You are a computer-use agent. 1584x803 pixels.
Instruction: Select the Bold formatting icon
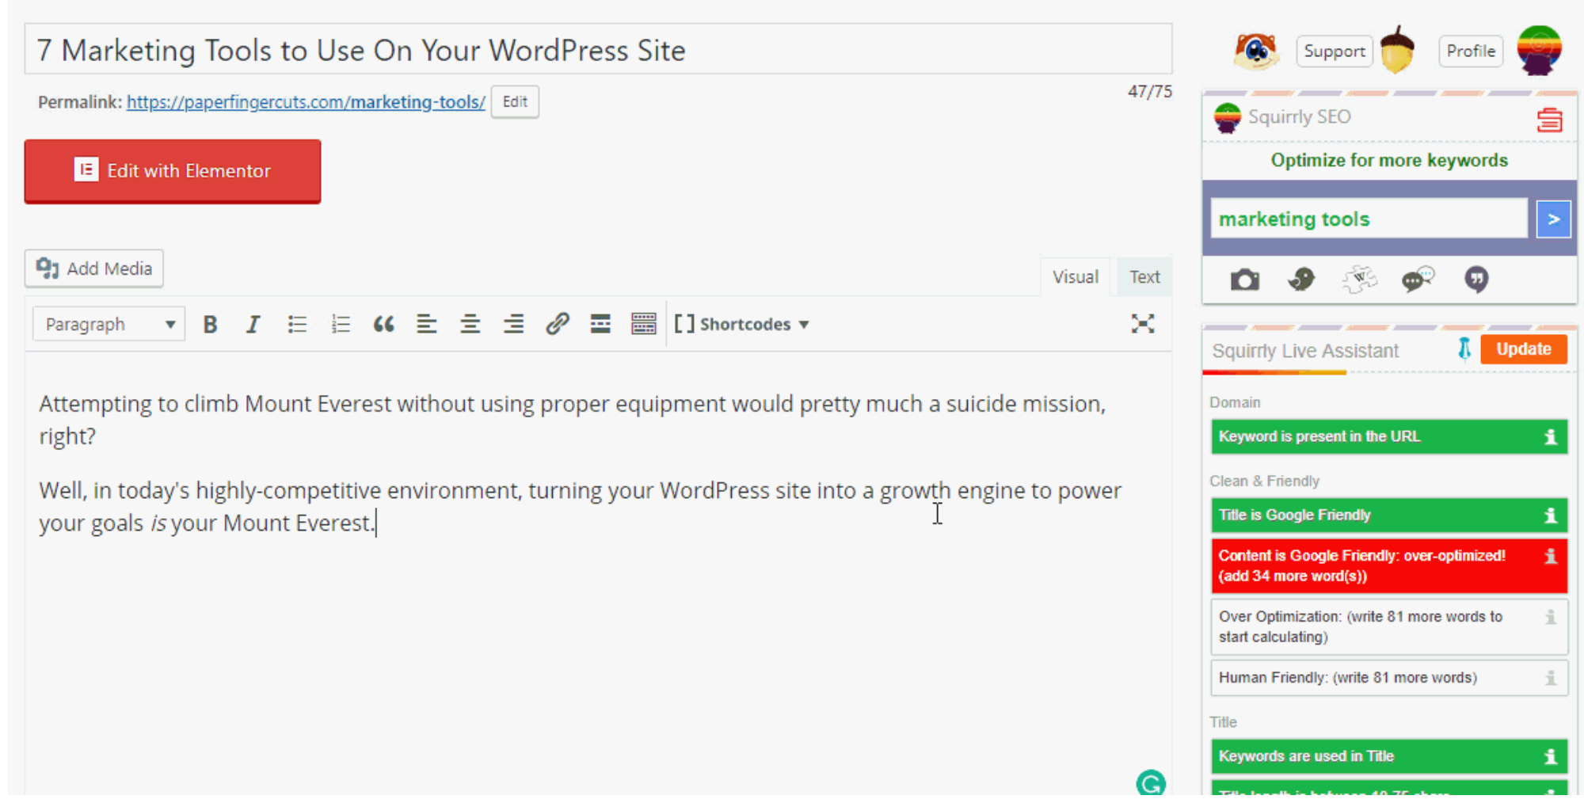210,324
